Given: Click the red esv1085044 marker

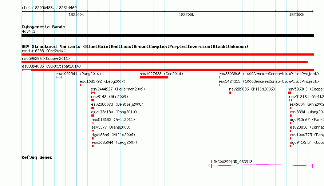Looking at the screenshot, I should [92, 146].
